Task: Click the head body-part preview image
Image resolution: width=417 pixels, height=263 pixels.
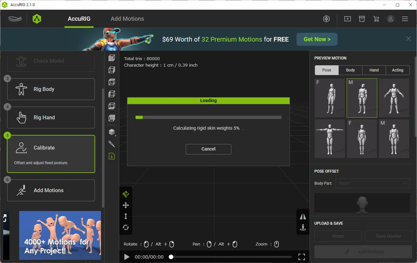Action: pyautogui.click(x=362, y=203)
